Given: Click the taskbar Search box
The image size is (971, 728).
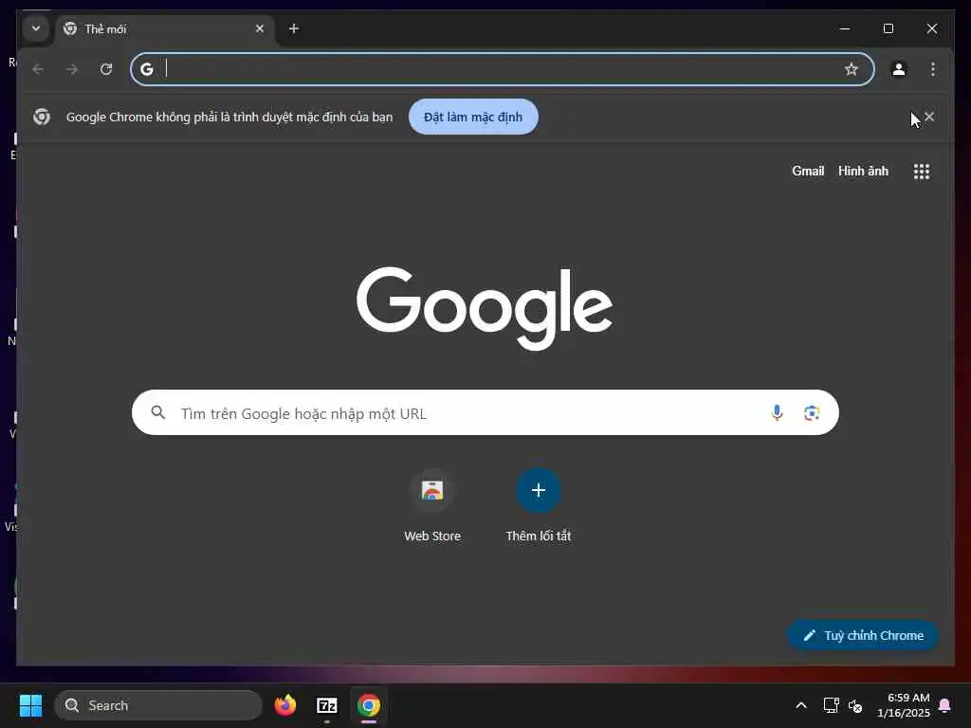Looking at the screenshot, I should pyautogui.click(x=158, y=705).
